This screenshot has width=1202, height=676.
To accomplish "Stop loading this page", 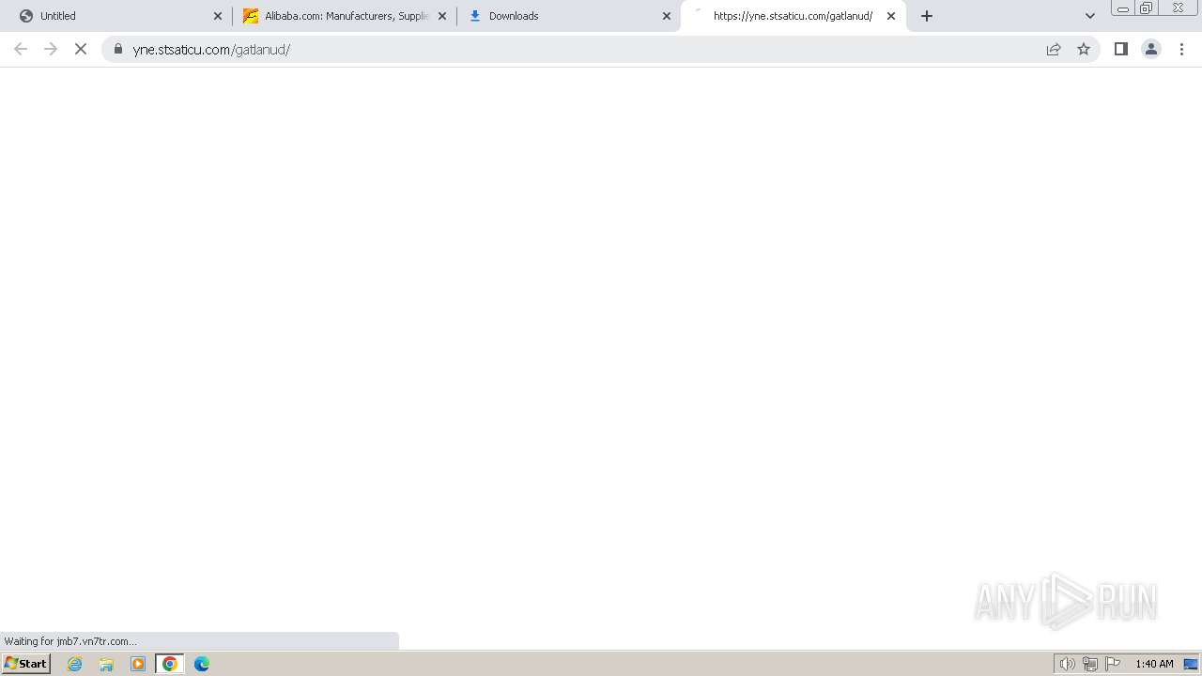I will coord(81,49).
